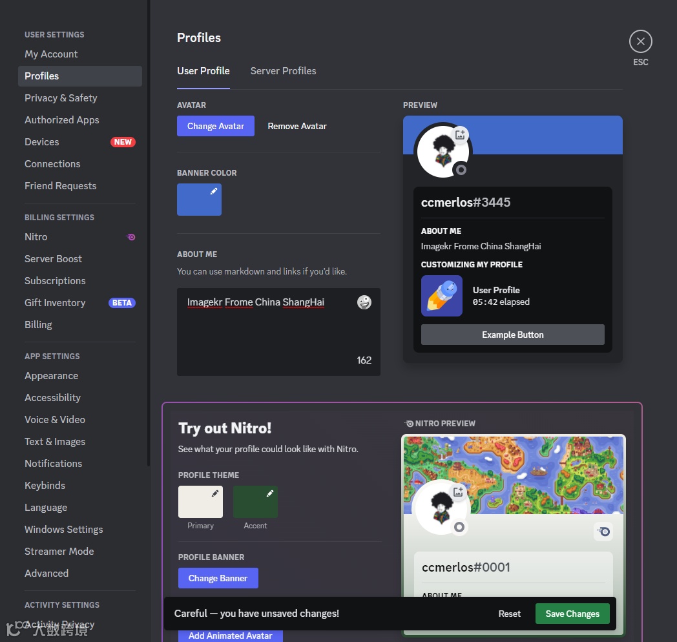
Task: Click the Try out Nitro! heading
Action: 225,428
